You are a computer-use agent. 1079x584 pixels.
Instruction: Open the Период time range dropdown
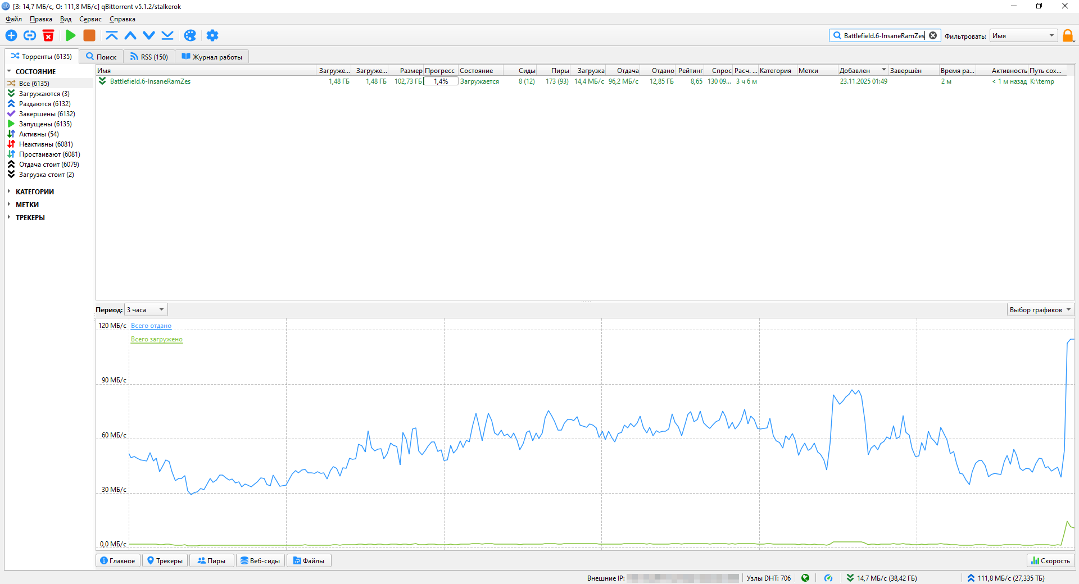(x=146, y=310)
